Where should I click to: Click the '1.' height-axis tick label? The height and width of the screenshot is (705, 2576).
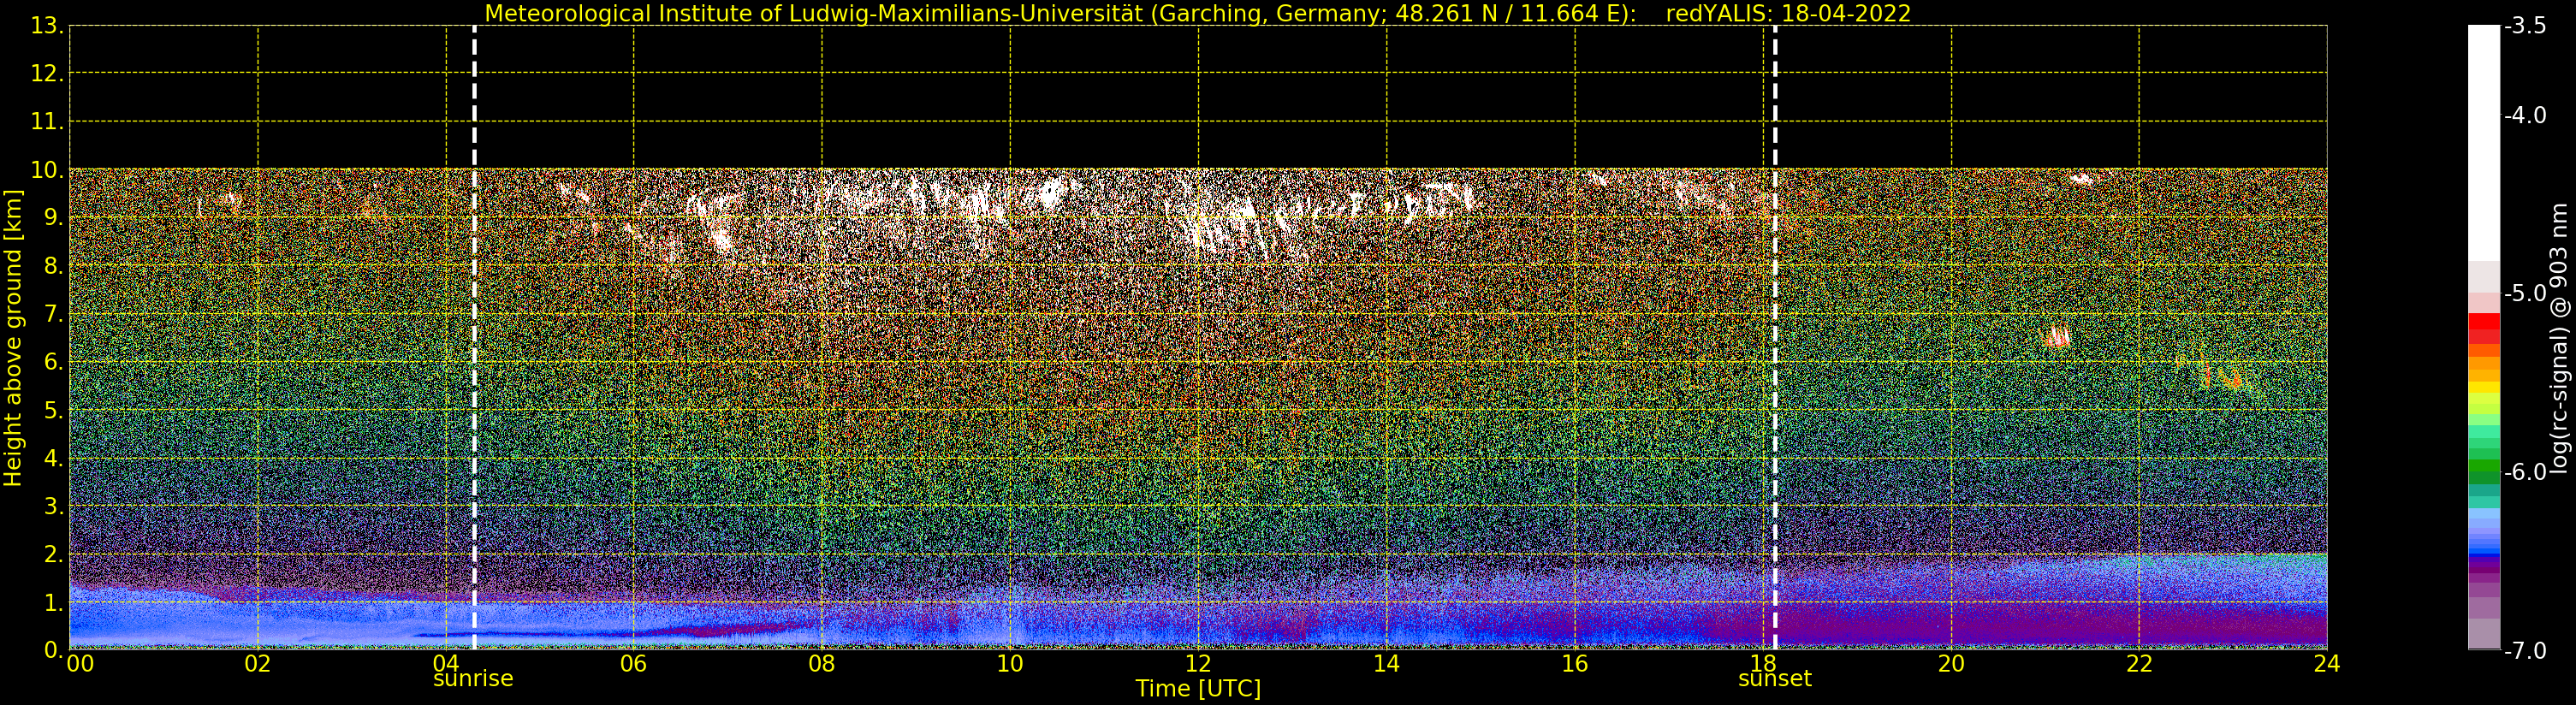tap(54, 602)
